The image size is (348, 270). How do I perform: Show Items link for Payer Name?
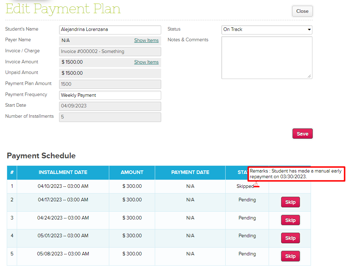[x=146, y=41]
